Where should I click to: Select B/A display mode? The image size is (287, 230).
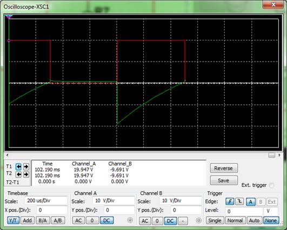[x=43, y=220]
